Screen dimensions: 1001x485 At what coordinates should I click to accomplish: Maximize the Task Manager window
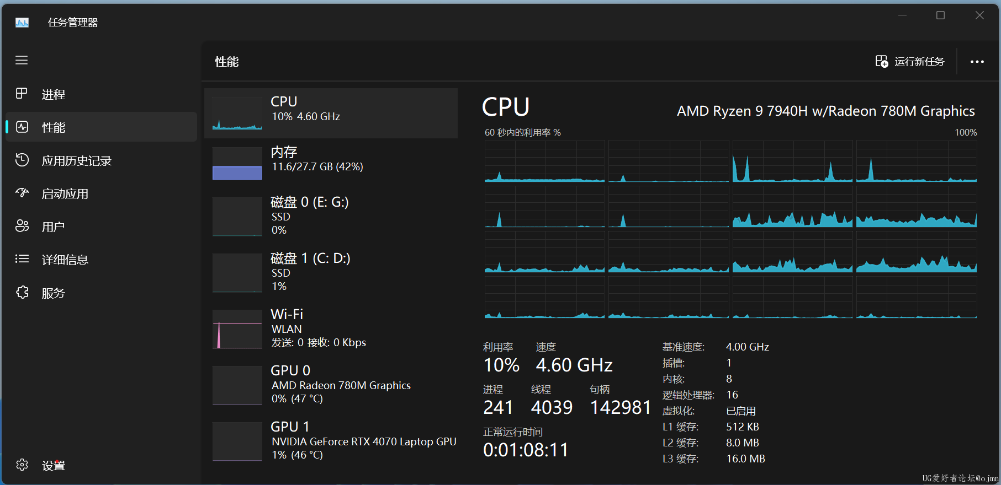941,15
